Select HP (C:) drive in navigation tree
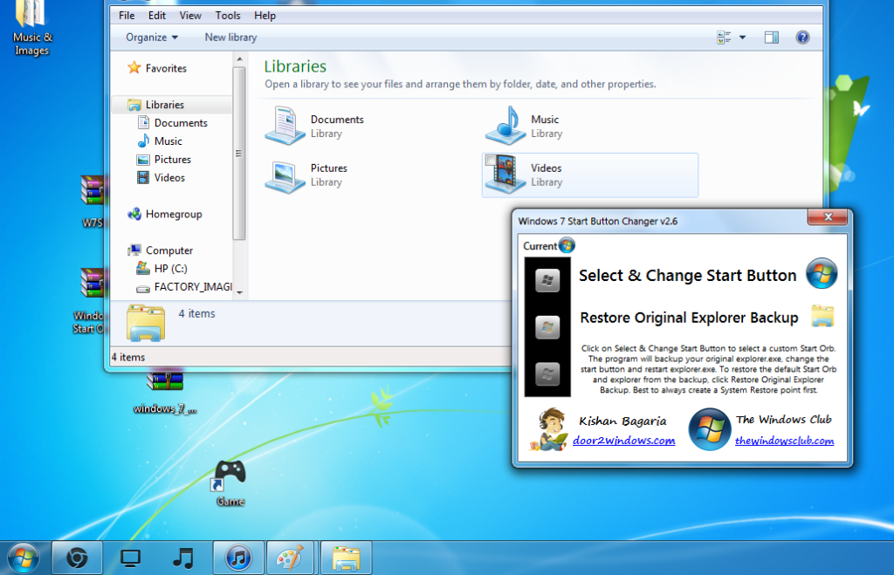 (162, 268)
